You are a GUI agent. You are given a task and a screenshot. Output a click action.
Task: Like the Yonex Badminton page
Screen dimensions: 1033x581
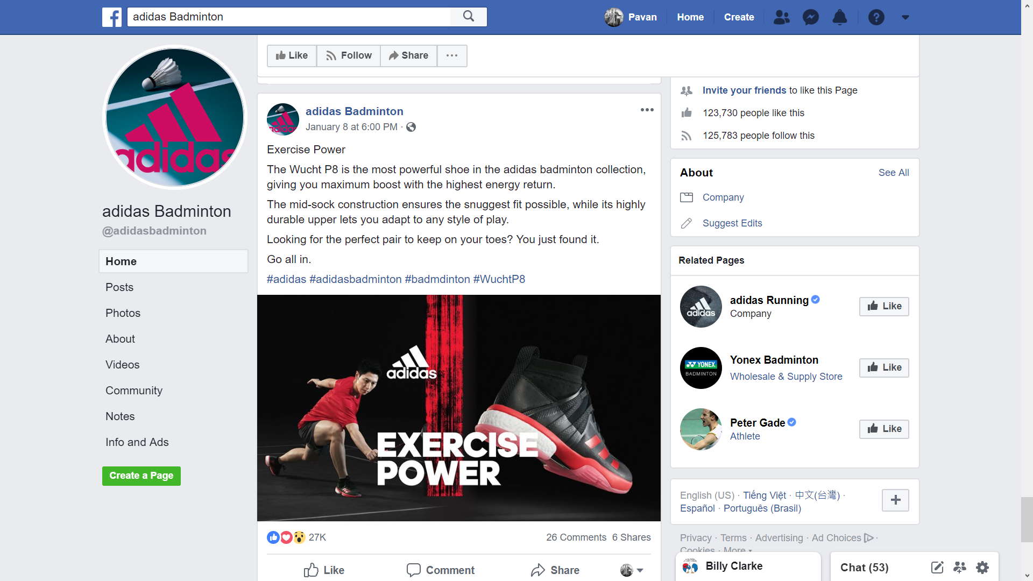tap(884, 367)
